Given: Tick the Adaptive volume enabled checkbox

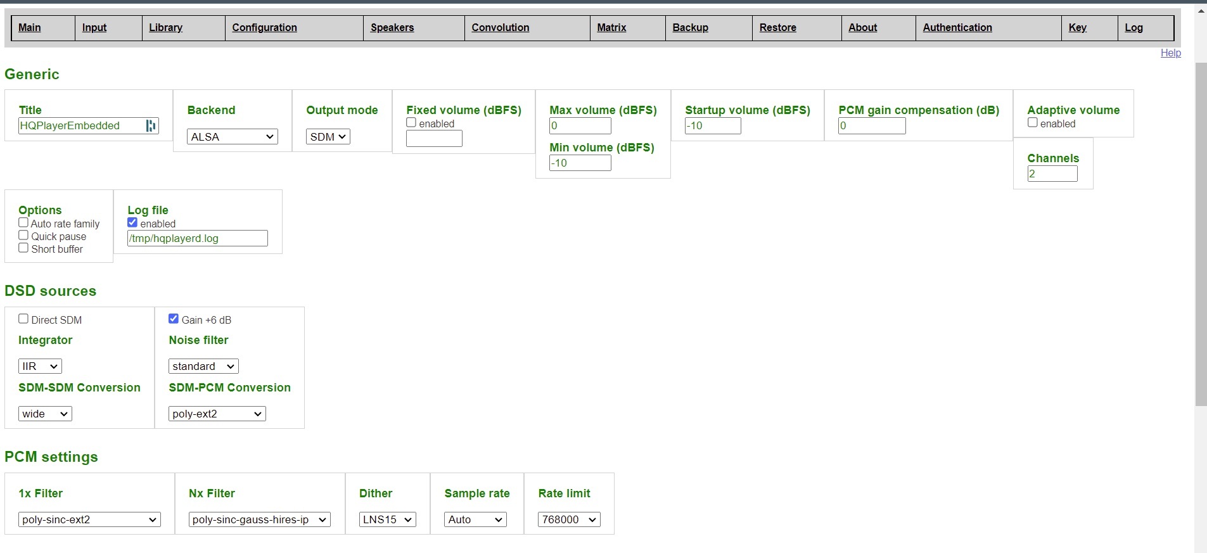Looking at the screenshot, I should point(1032,123).
